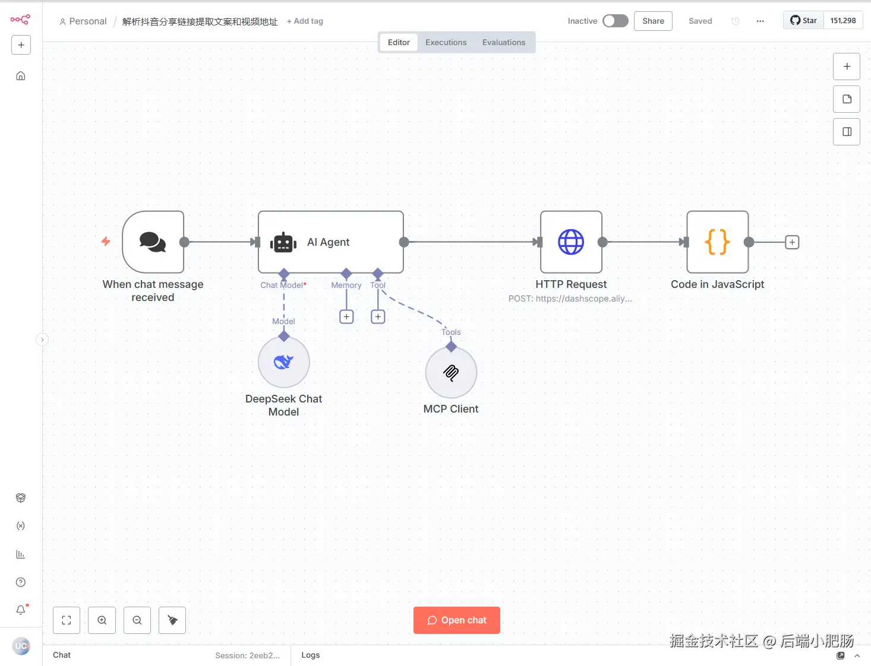Click the fit view canvas button

coord(67,620)
